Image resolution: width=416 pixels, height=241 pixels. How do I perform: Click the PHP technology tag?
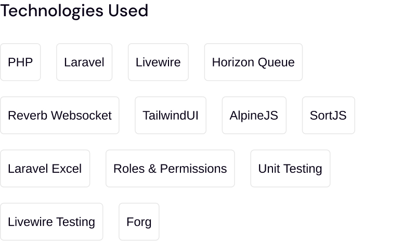pos(20,62)
